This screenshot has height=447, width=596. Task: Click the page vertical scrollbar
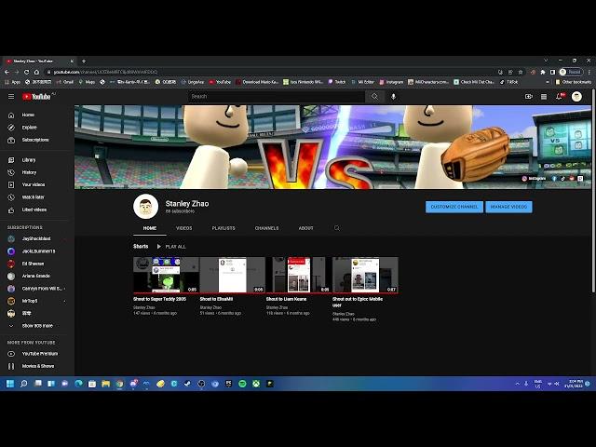pyautogui.click(x=593, y=190)
